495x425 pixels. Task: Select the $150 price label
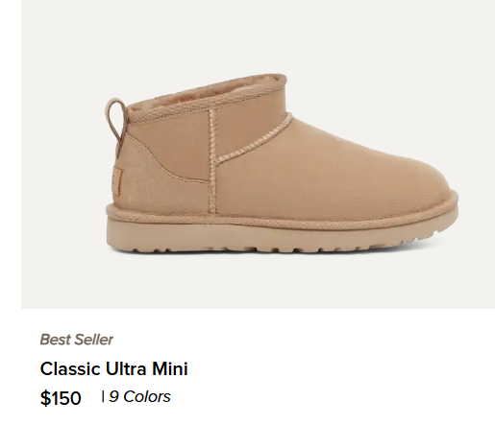61,398
